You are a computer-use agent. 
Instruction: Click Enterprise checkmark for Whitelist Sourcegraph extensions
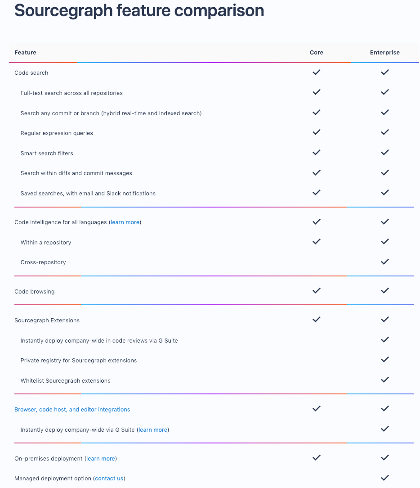(x=384, y=380)
